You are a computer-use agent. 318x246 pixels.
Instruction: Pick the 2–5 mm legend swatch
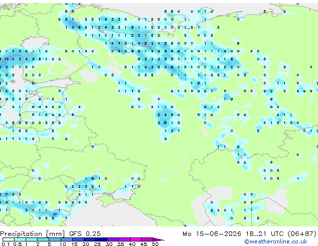click(43, 239)
